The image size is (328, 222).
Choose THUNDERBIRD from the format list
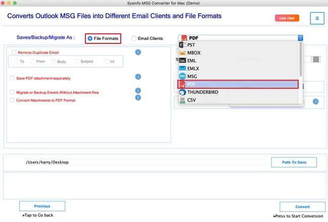click(239, 92)
